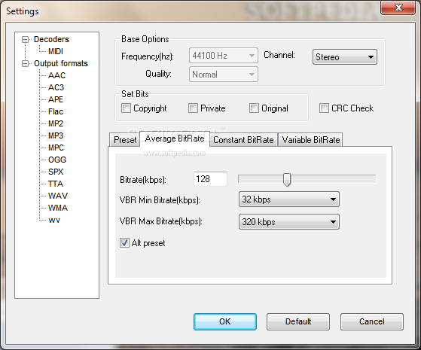Open the Quality dropdown showing Normal
The width and height of the screenshot is (421, 350).
(224, 75)
